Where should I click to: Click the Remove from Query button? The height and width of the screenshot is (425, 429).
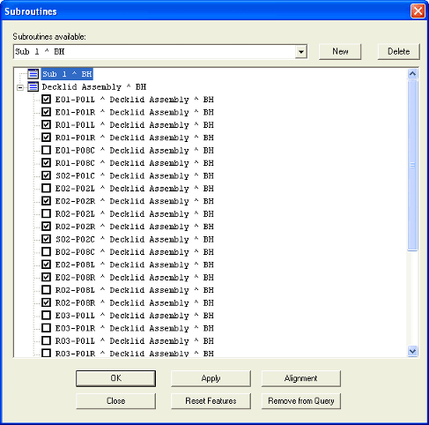[301, 401]
